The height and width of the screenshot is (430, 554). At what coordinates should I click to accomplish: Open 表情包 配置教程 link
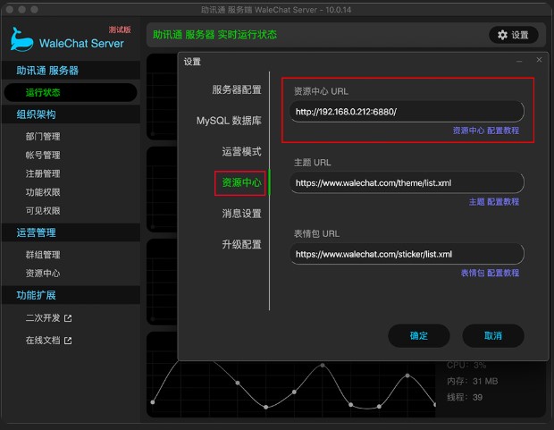[x=490, y=273]
